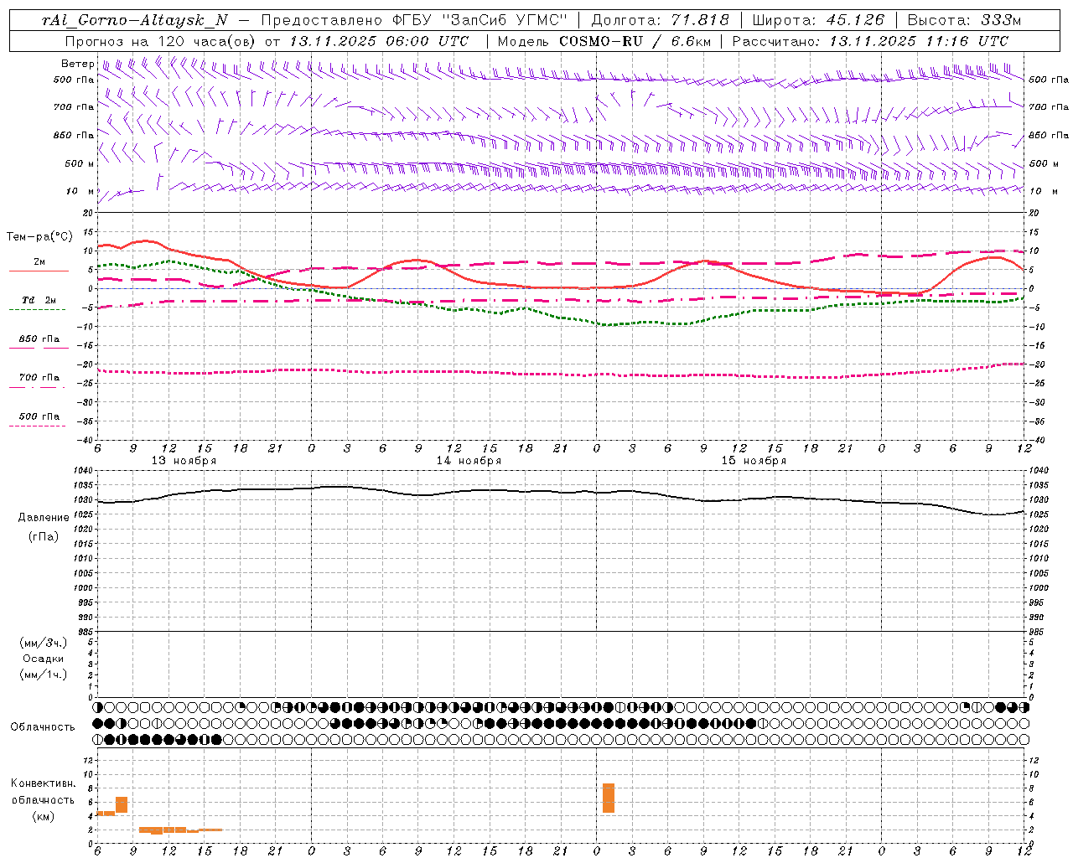Click the '15 ноября' date label
This screenshot has width=1073, height=858.
pyautogui.click(x=754, y=461)
